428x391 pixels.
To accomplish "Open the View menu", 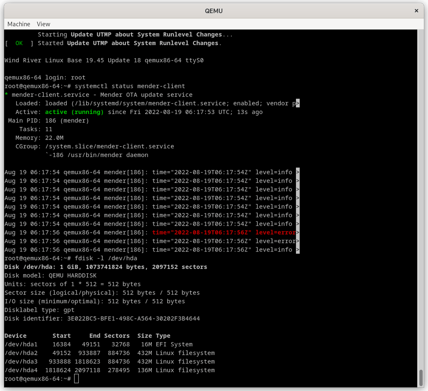I will [x=43, y=24].
